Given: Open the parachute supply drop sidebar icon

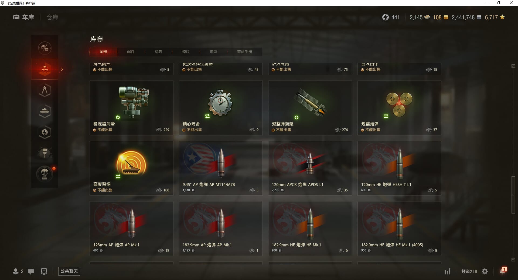Looking at the screenshot, I should pos(45,174).
